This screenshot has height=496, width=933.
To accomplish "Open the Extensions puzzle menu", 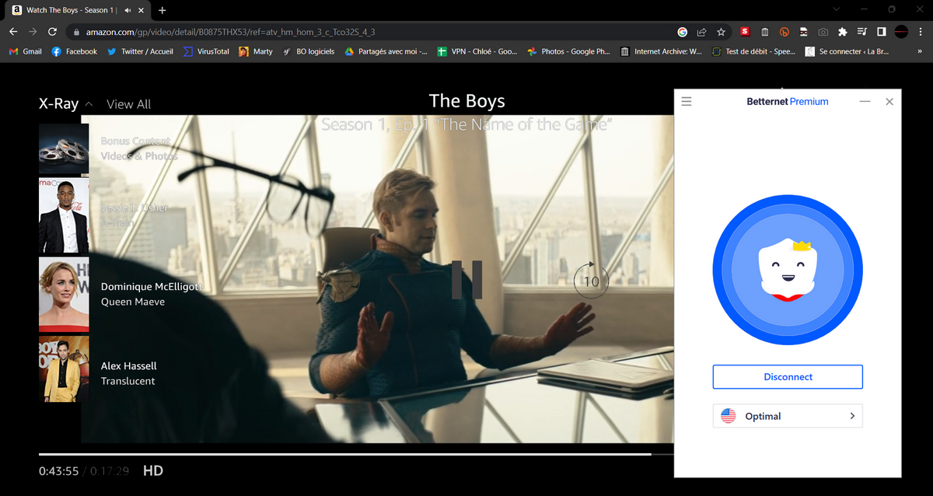I will pos(842,32).
